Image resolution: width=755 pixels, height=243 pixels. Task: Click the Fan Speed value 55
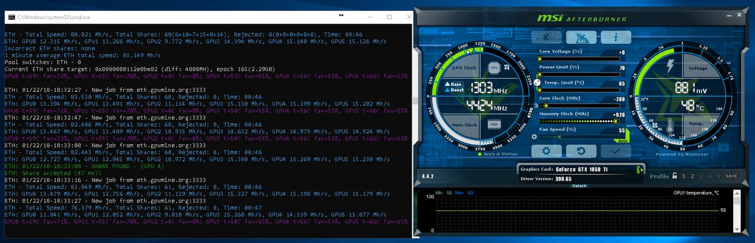click(622, 130)
